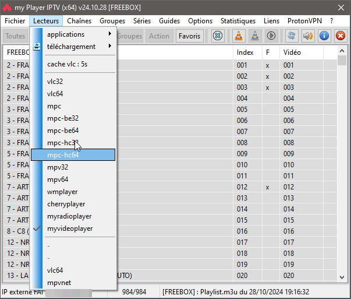Open the Fichier menu
Image resolution: width=351 pixels, height=299 pixels.
(x=15, y=21)
